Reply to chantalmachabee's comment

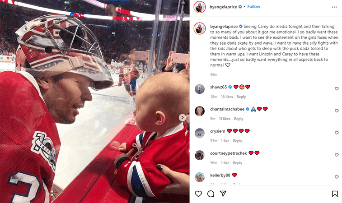click(239, 119)
